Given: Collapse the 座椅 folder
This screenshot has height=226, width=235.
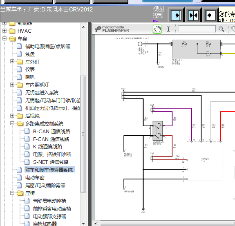Looking at the screenshot, I should (12, 193).
